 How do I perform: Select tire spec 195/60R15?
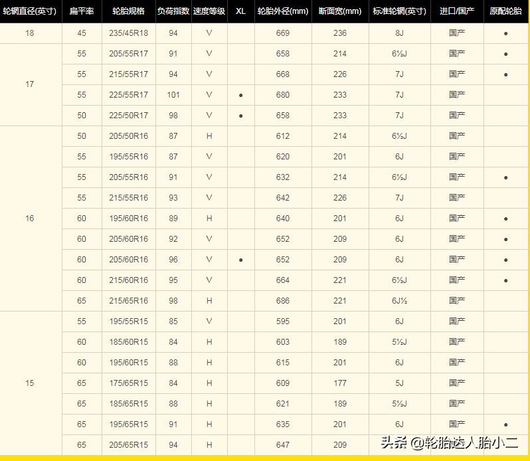coord(128,363)
